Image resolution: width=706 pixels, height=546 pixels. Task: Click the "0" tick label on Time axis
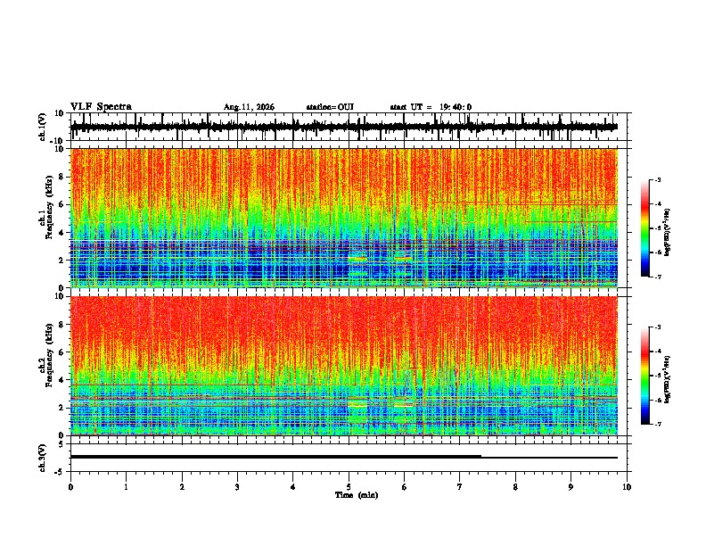pyautogui.click(x=70, y=487)
